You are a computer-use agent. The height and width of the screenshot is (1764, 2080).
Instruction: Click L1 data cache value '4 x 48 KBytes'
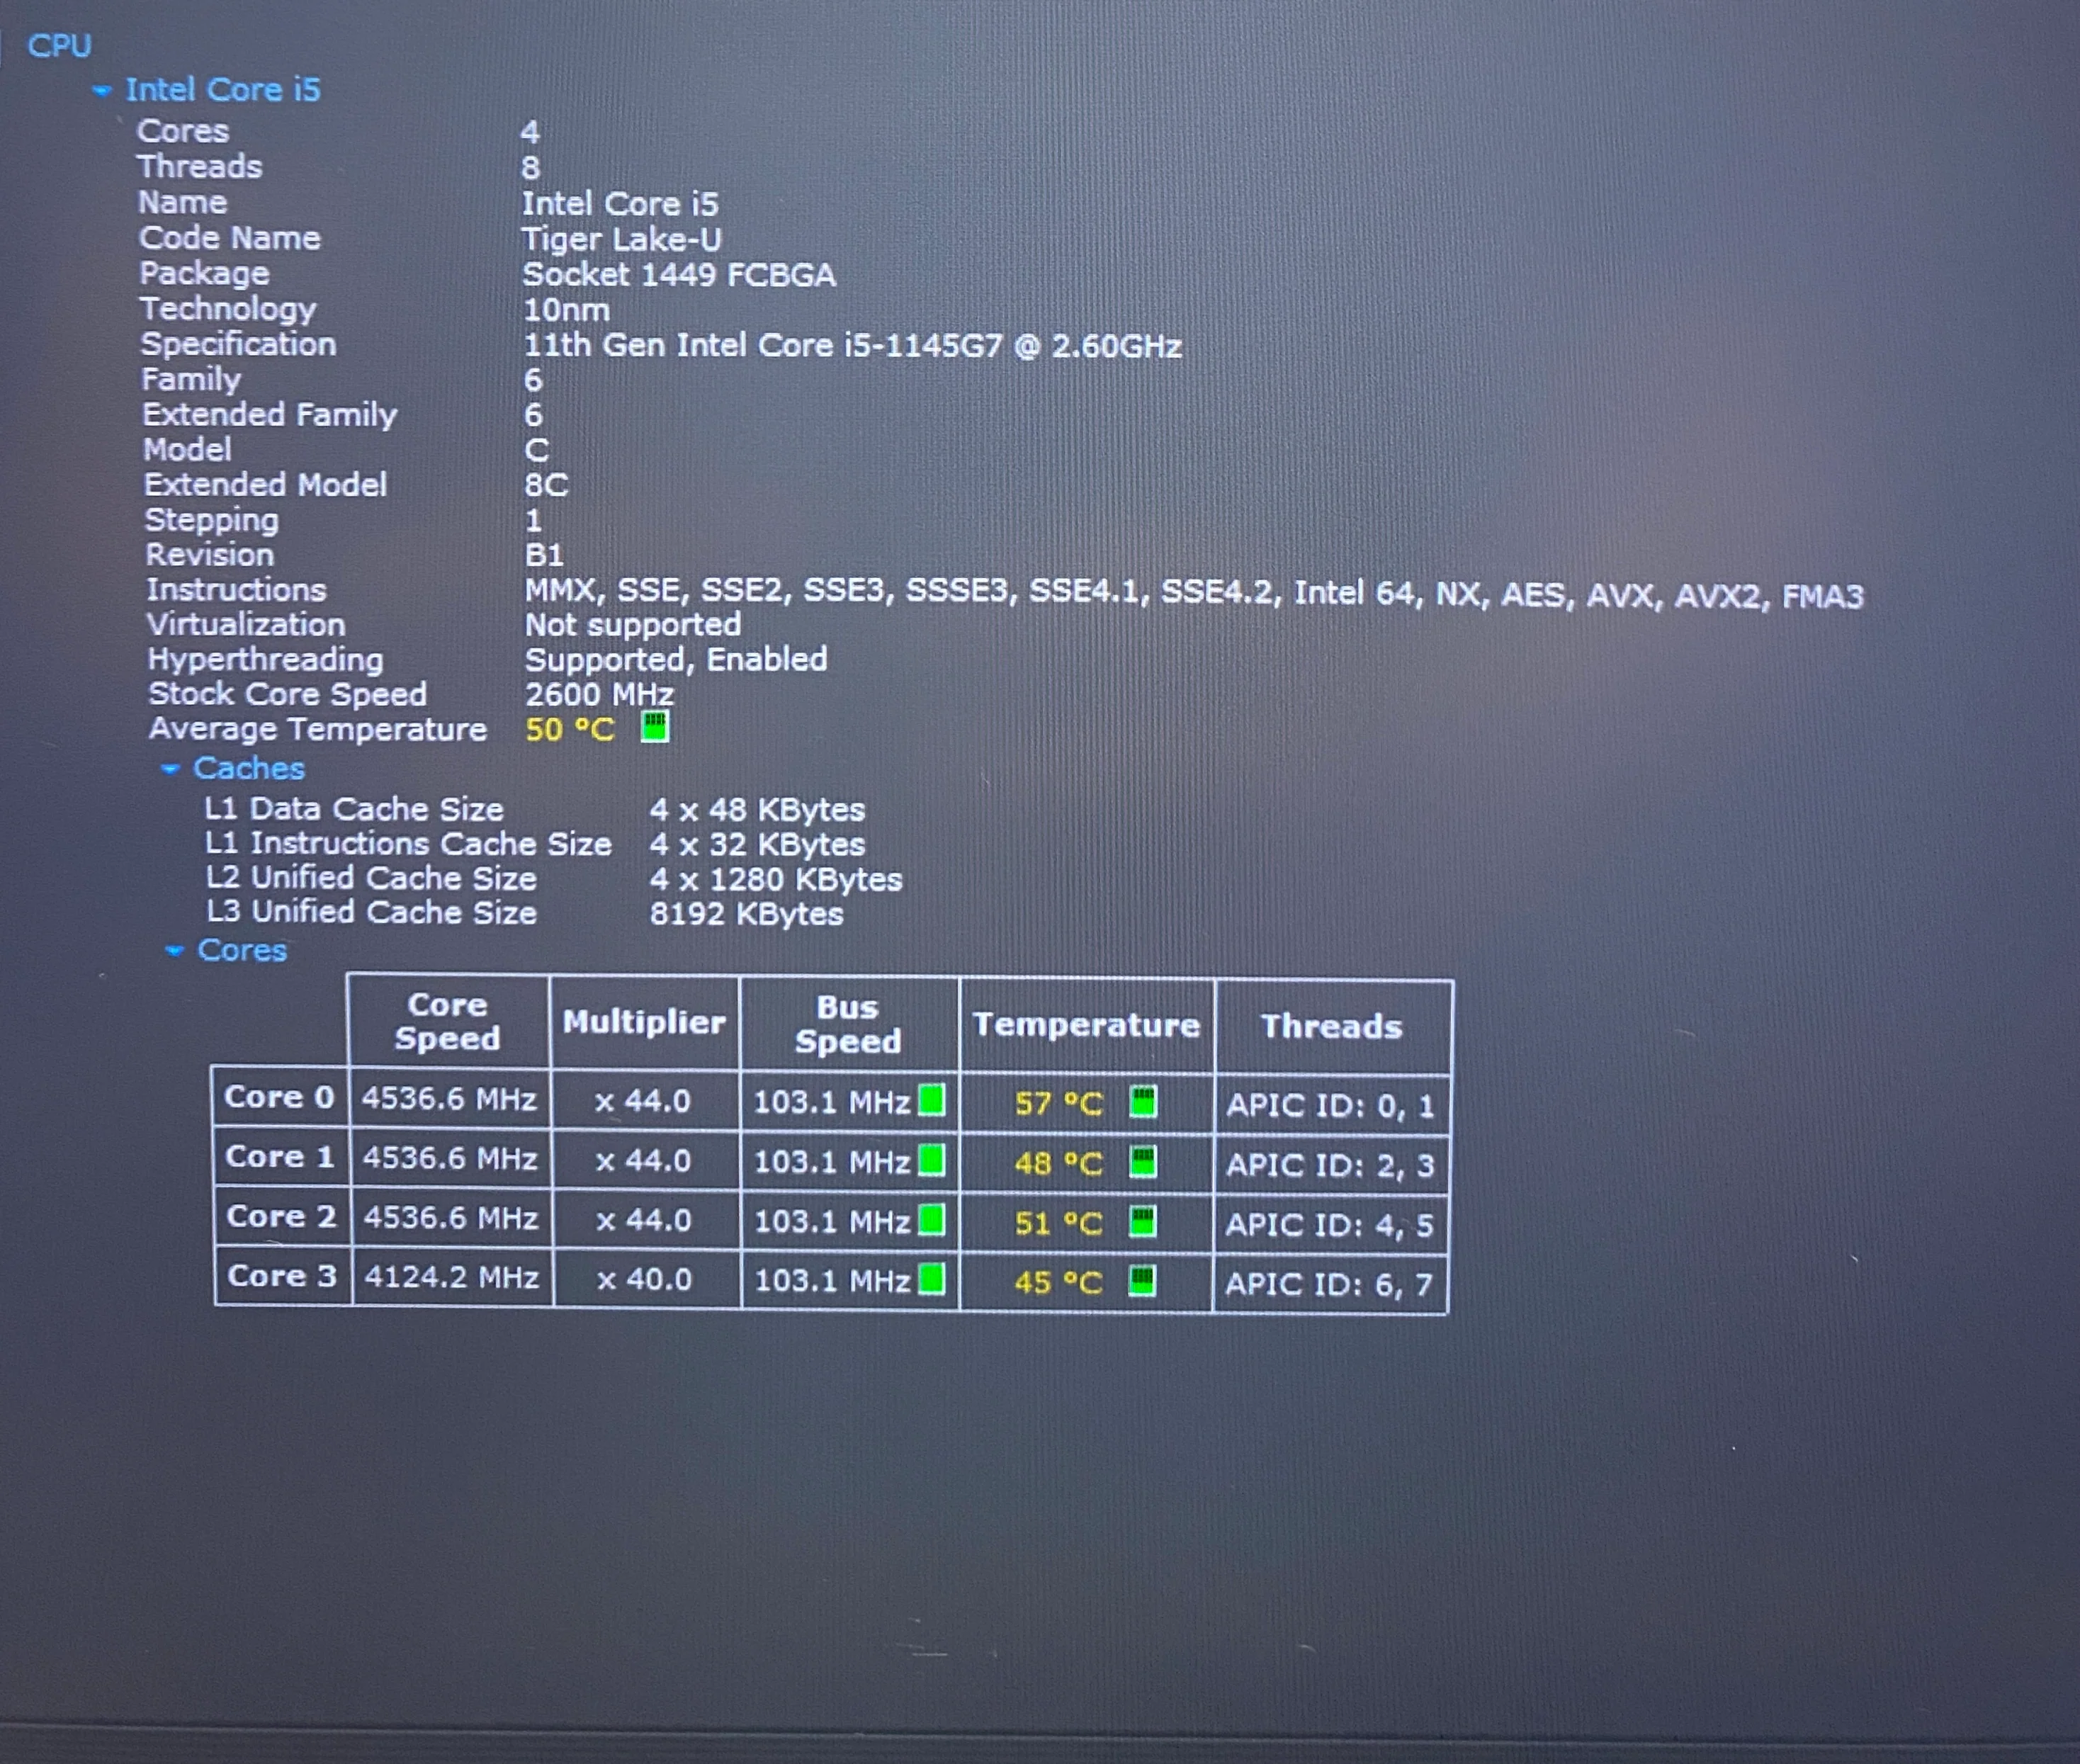[757, 810]
